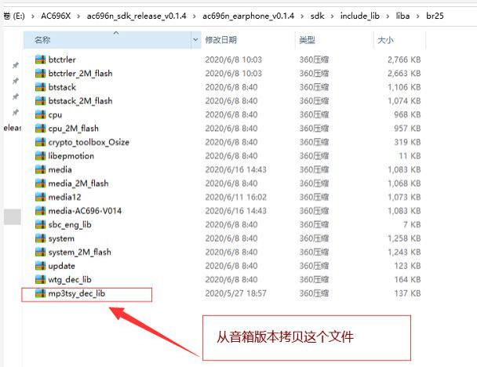477x367 pixels.
Task: Click the size value 1,258 KB
Action: pos(404,238)
